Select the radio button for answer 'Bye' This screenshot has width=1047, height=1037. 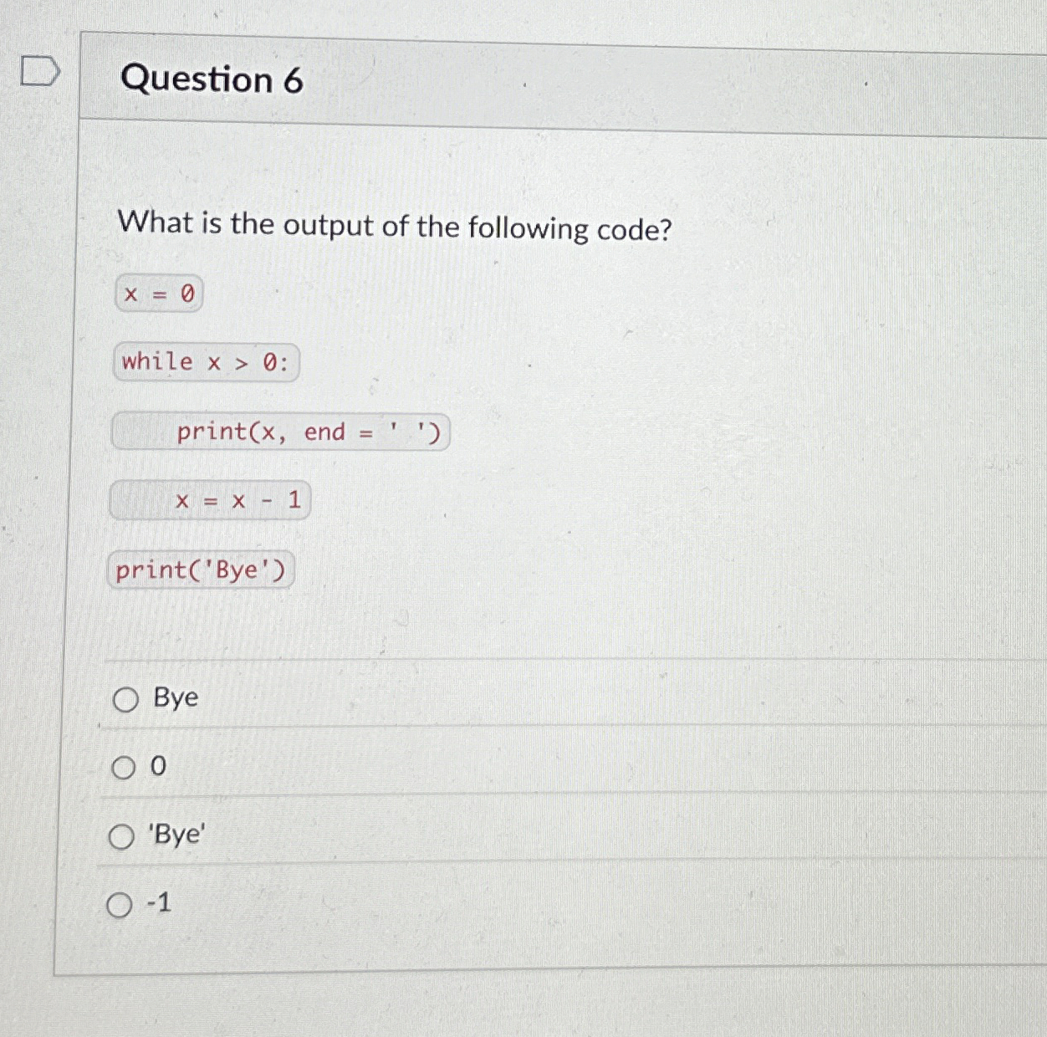tap(124, 835)
